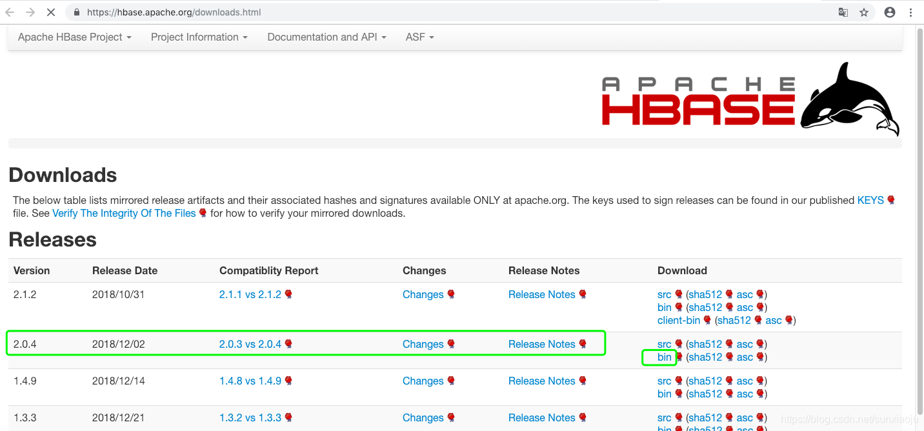Screen dimensions: 924x431
Task: Open 1.3.2 vs 1.3.3 compatibility report
Action: pyautogui.click(x=250, y=417)
